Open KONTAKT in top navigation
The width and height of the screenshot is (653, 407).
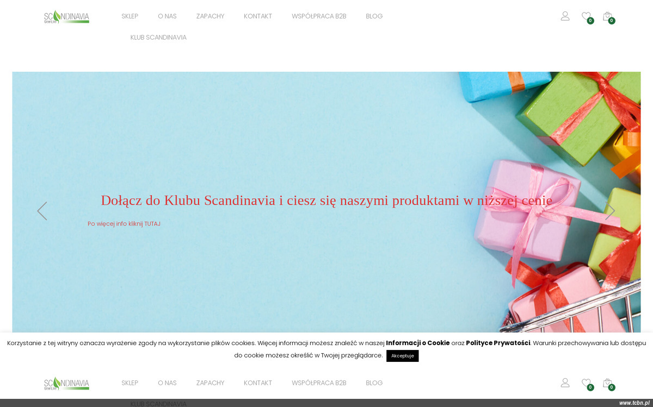tap(258, 16)
